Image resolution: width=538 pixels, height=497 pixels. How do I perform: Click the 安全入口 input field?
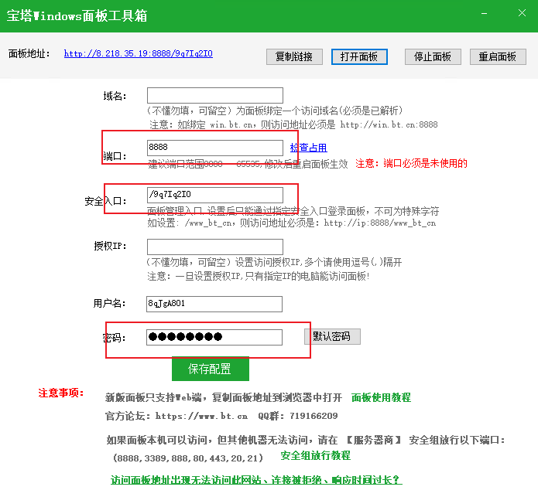pyautogui.click(x=215, y=195)
